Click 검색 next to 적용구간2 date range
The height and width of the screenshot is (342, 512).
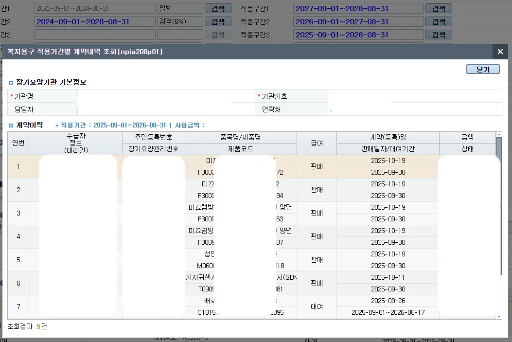(438, 22)
